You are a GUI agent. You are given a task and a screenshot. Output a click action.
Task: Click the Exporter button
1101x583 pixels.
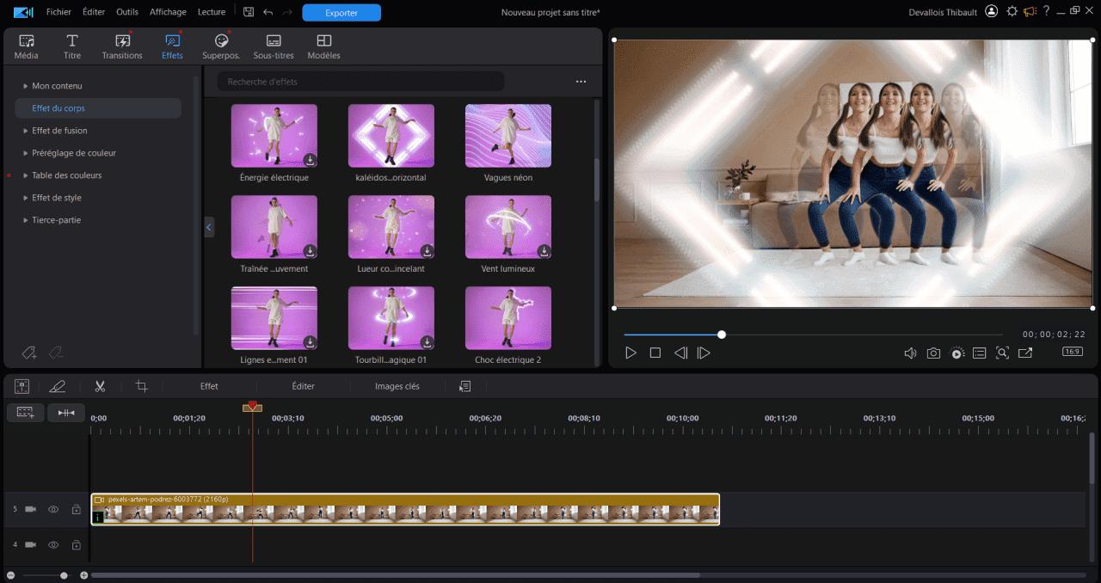tap(341, 13)
